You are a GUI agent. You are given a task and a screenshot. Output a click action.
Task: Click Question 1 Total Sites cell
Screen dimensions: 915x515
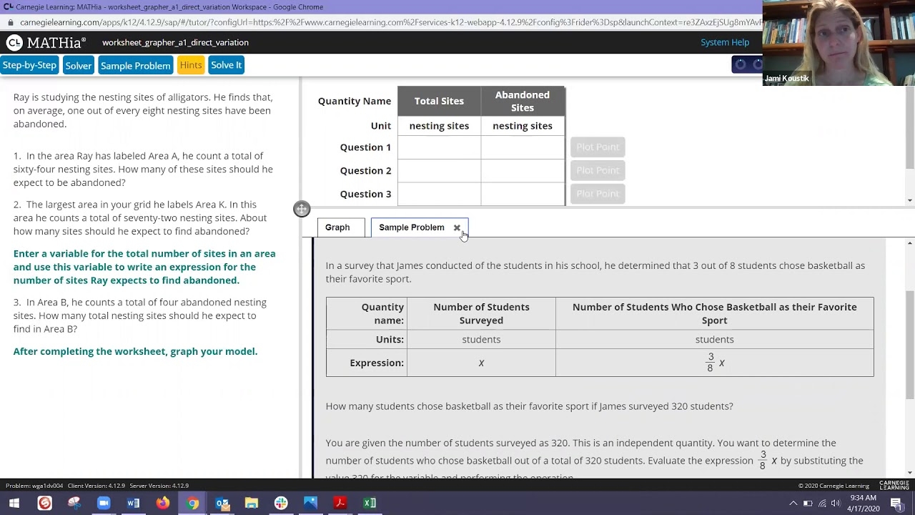pyautogui.click(x=439, y=147)
